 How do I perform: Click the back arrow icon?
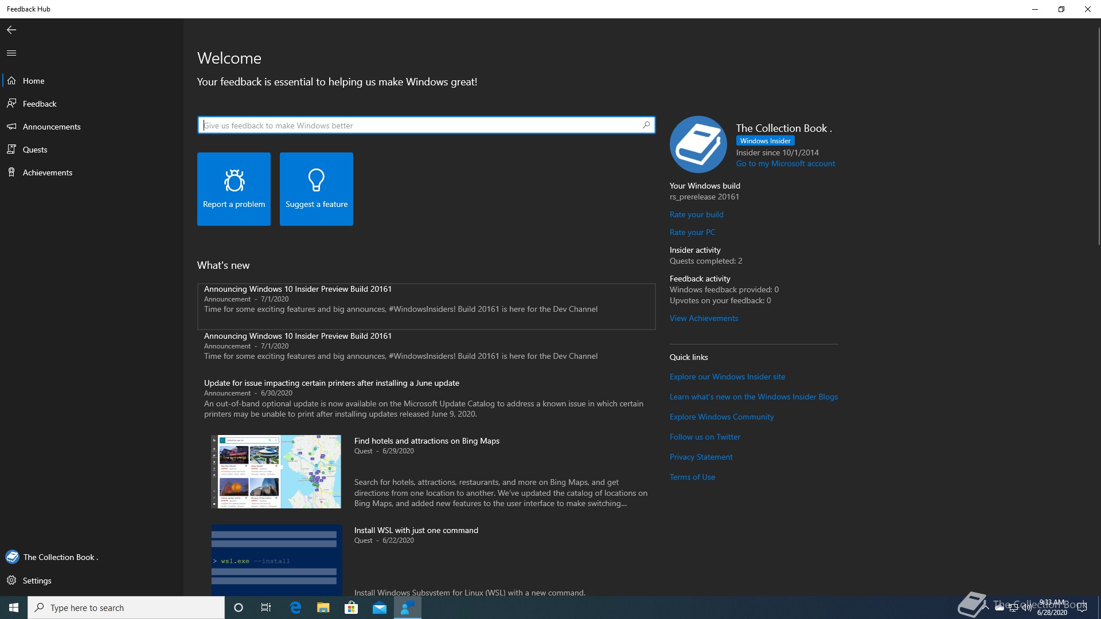click(x=11, y=30)
